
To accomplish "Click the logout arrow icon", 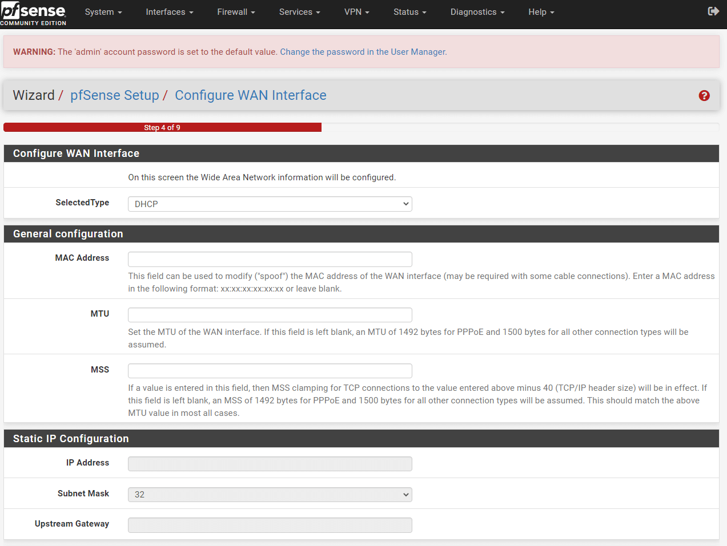I will tap(713, 11).
